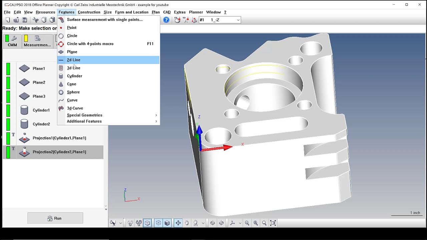This screenshot has width=427, height=240.
Task: Open dropdown arrow beside XYZ rotate tool
Action: 203,223
